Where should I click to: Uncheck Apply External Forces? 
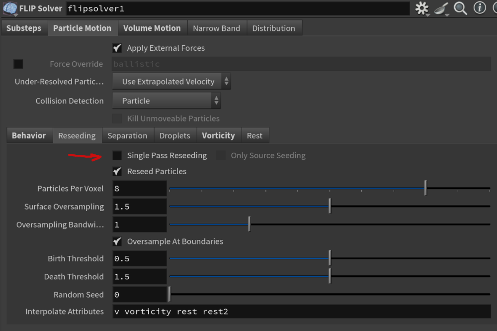pyautogui.click(x=117, y=48)
